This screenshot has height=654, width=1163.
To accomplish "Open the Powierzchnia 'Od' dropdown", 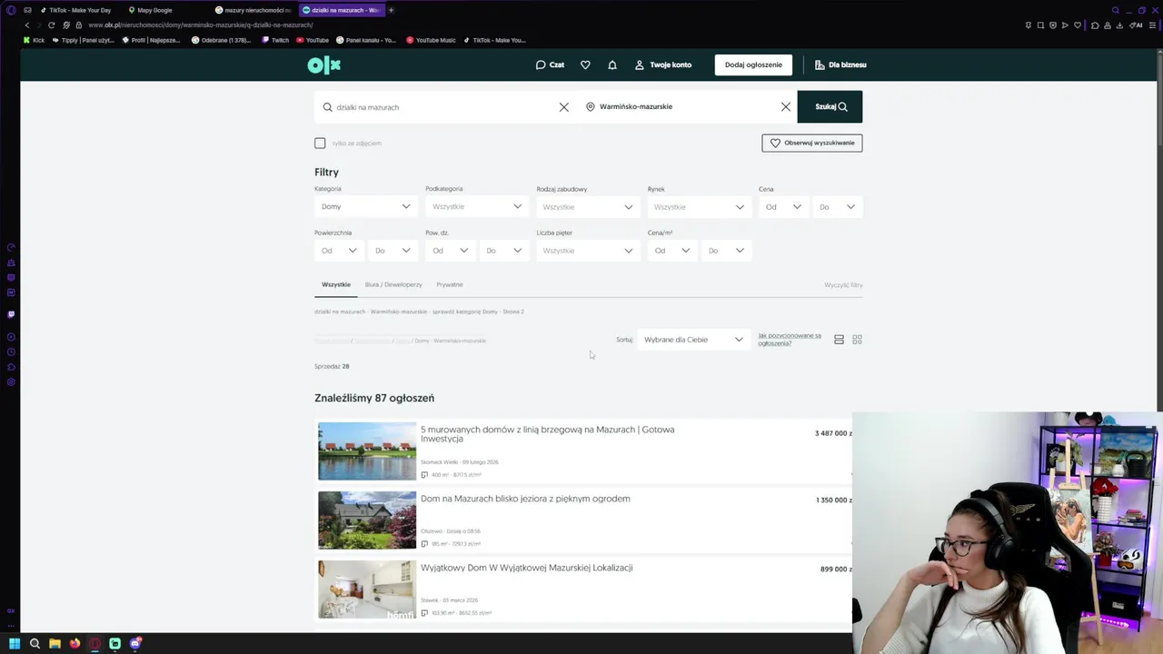I will tap(339, 251).
